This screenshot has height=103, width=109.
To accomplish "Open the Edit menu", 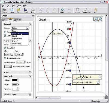I will pyautogui.click(x=8, y=6).
